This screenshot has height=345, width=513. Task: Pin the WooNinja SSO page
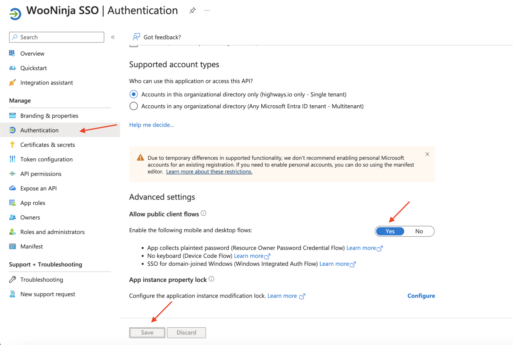click(x=192, y=11)
